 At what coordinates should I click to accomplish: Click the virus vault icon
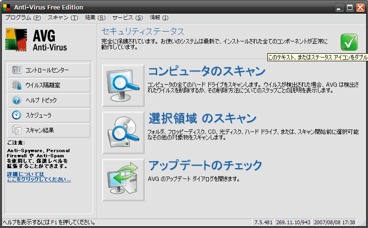(x=17, y=85)
